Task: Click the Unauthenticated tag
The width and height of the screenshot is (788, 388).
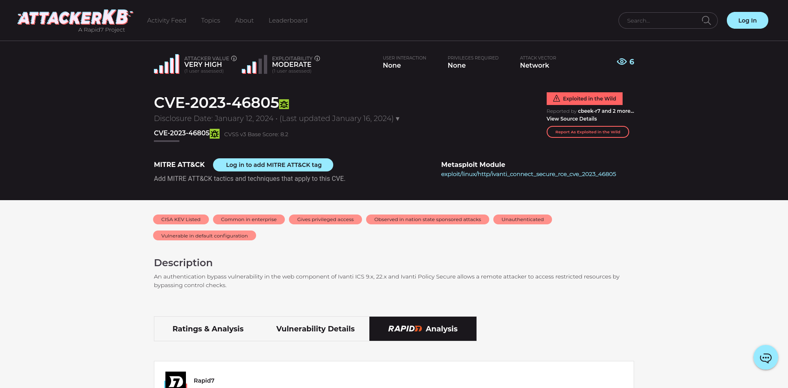Action: point(522,219)
